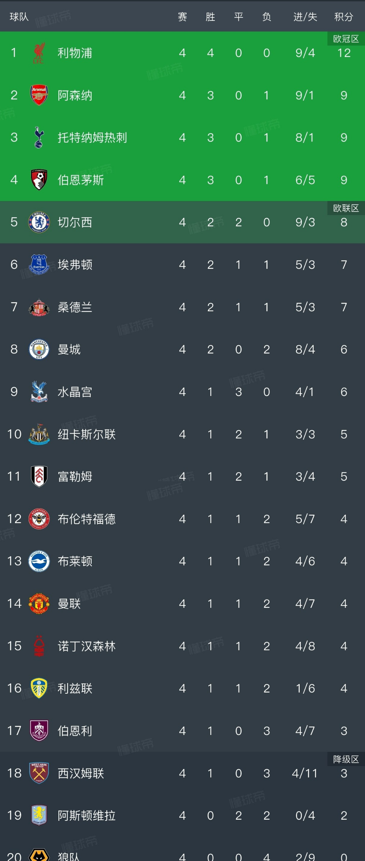Viewport: 365px width, 861px height.
Task: Click the Arsenal club crest icon
Action: (x=39, y=95)
